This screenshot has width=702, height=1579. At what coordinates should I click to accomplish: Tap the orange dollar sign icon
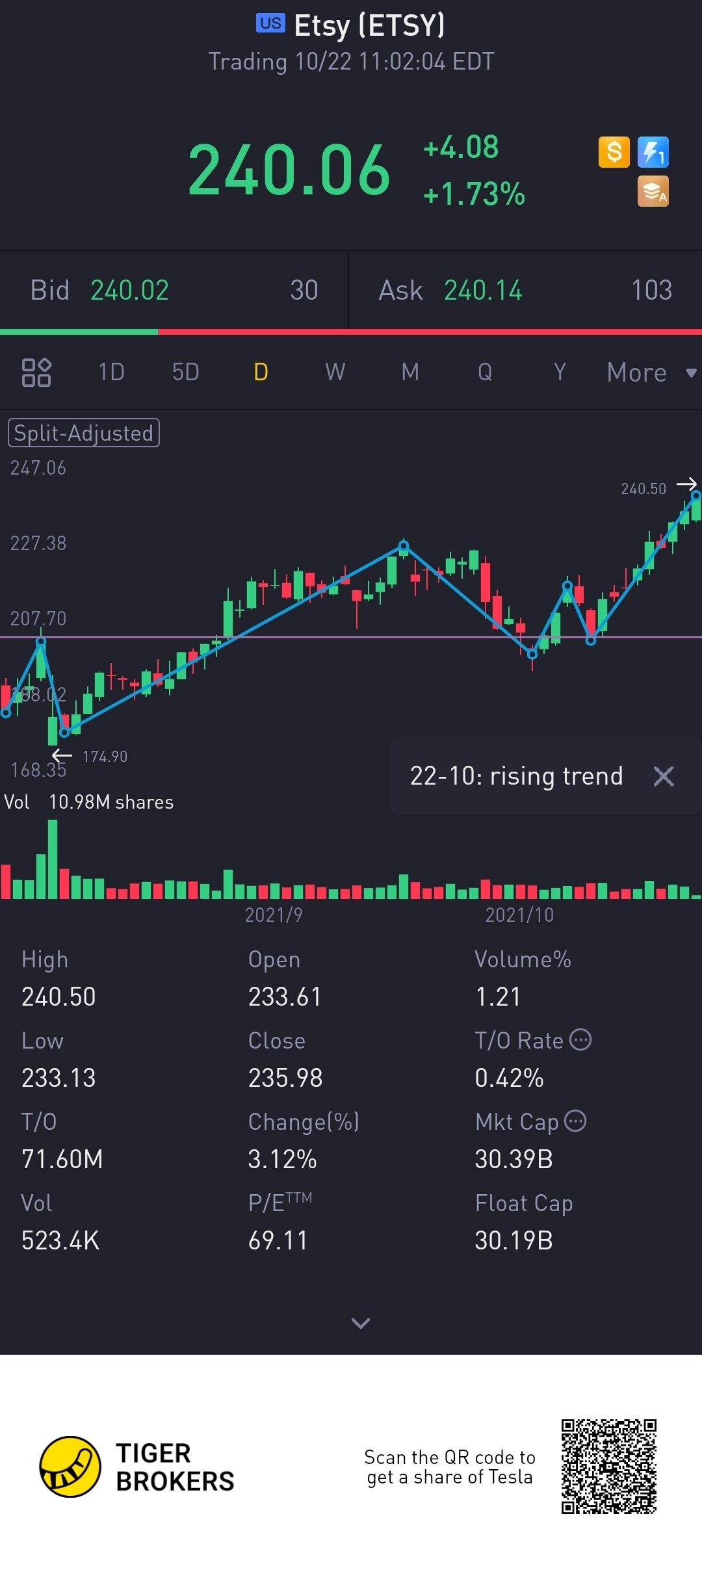click(x=614, y=153)
